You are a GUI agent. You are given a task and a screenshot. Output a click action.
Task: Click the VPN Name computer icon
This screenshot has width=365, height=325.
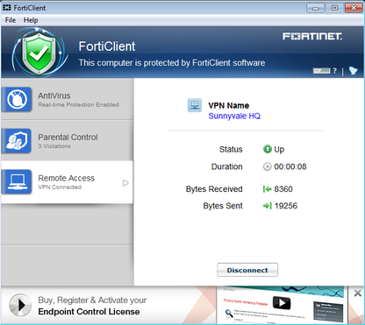195,105
